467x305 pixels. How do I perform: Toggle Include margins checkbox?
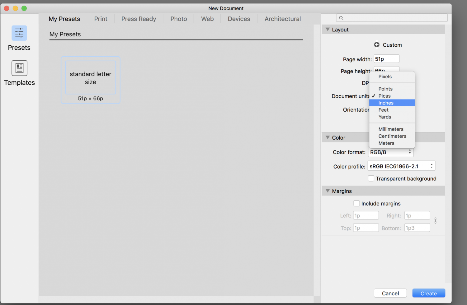[357, 203]
